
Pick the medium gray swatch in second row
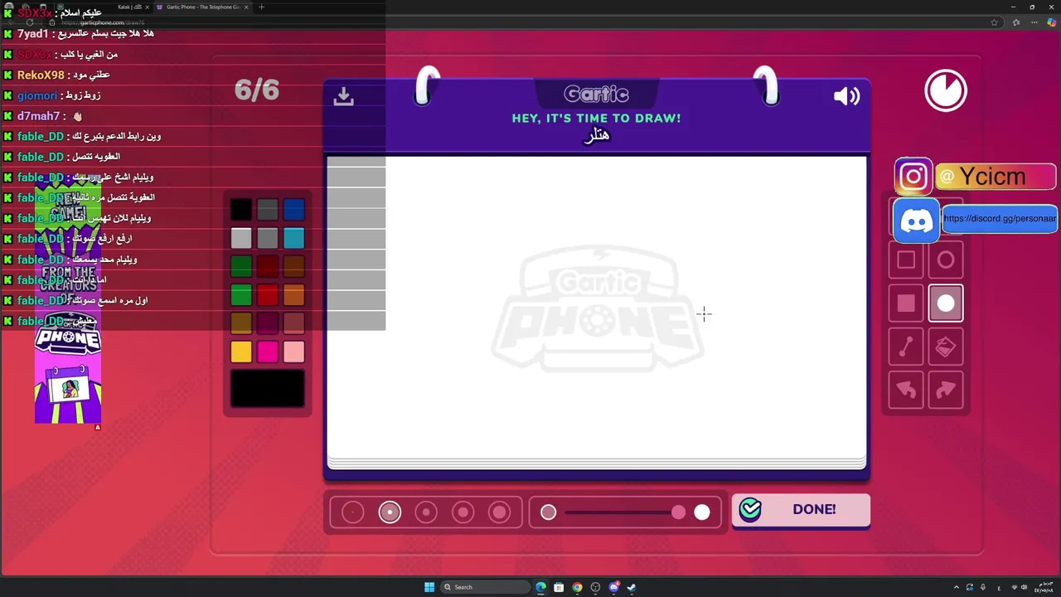pyautogui.click(x=268, y=238)
